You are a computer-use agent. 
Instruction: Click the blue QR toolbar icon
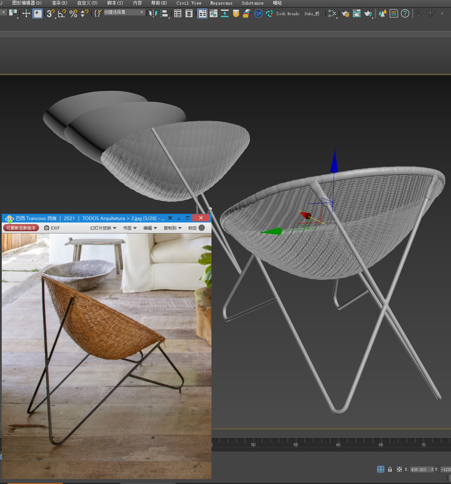(258, 14)
